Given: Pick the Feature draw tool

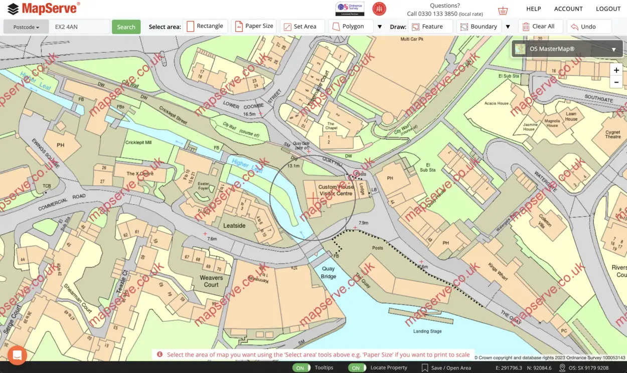Looking at the screenshot, I should pyautogui.click(x=430, y=27).
